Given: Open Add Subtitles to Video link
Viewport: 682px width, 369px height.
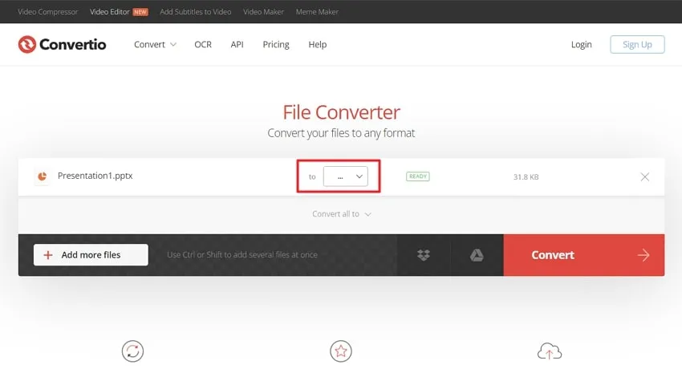Looking at the screenshot, I should 195,12.
